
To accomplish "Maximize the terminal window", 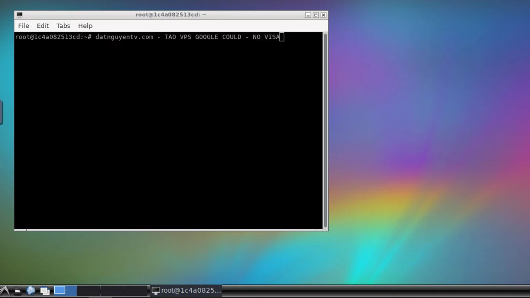I will point(316,15).
